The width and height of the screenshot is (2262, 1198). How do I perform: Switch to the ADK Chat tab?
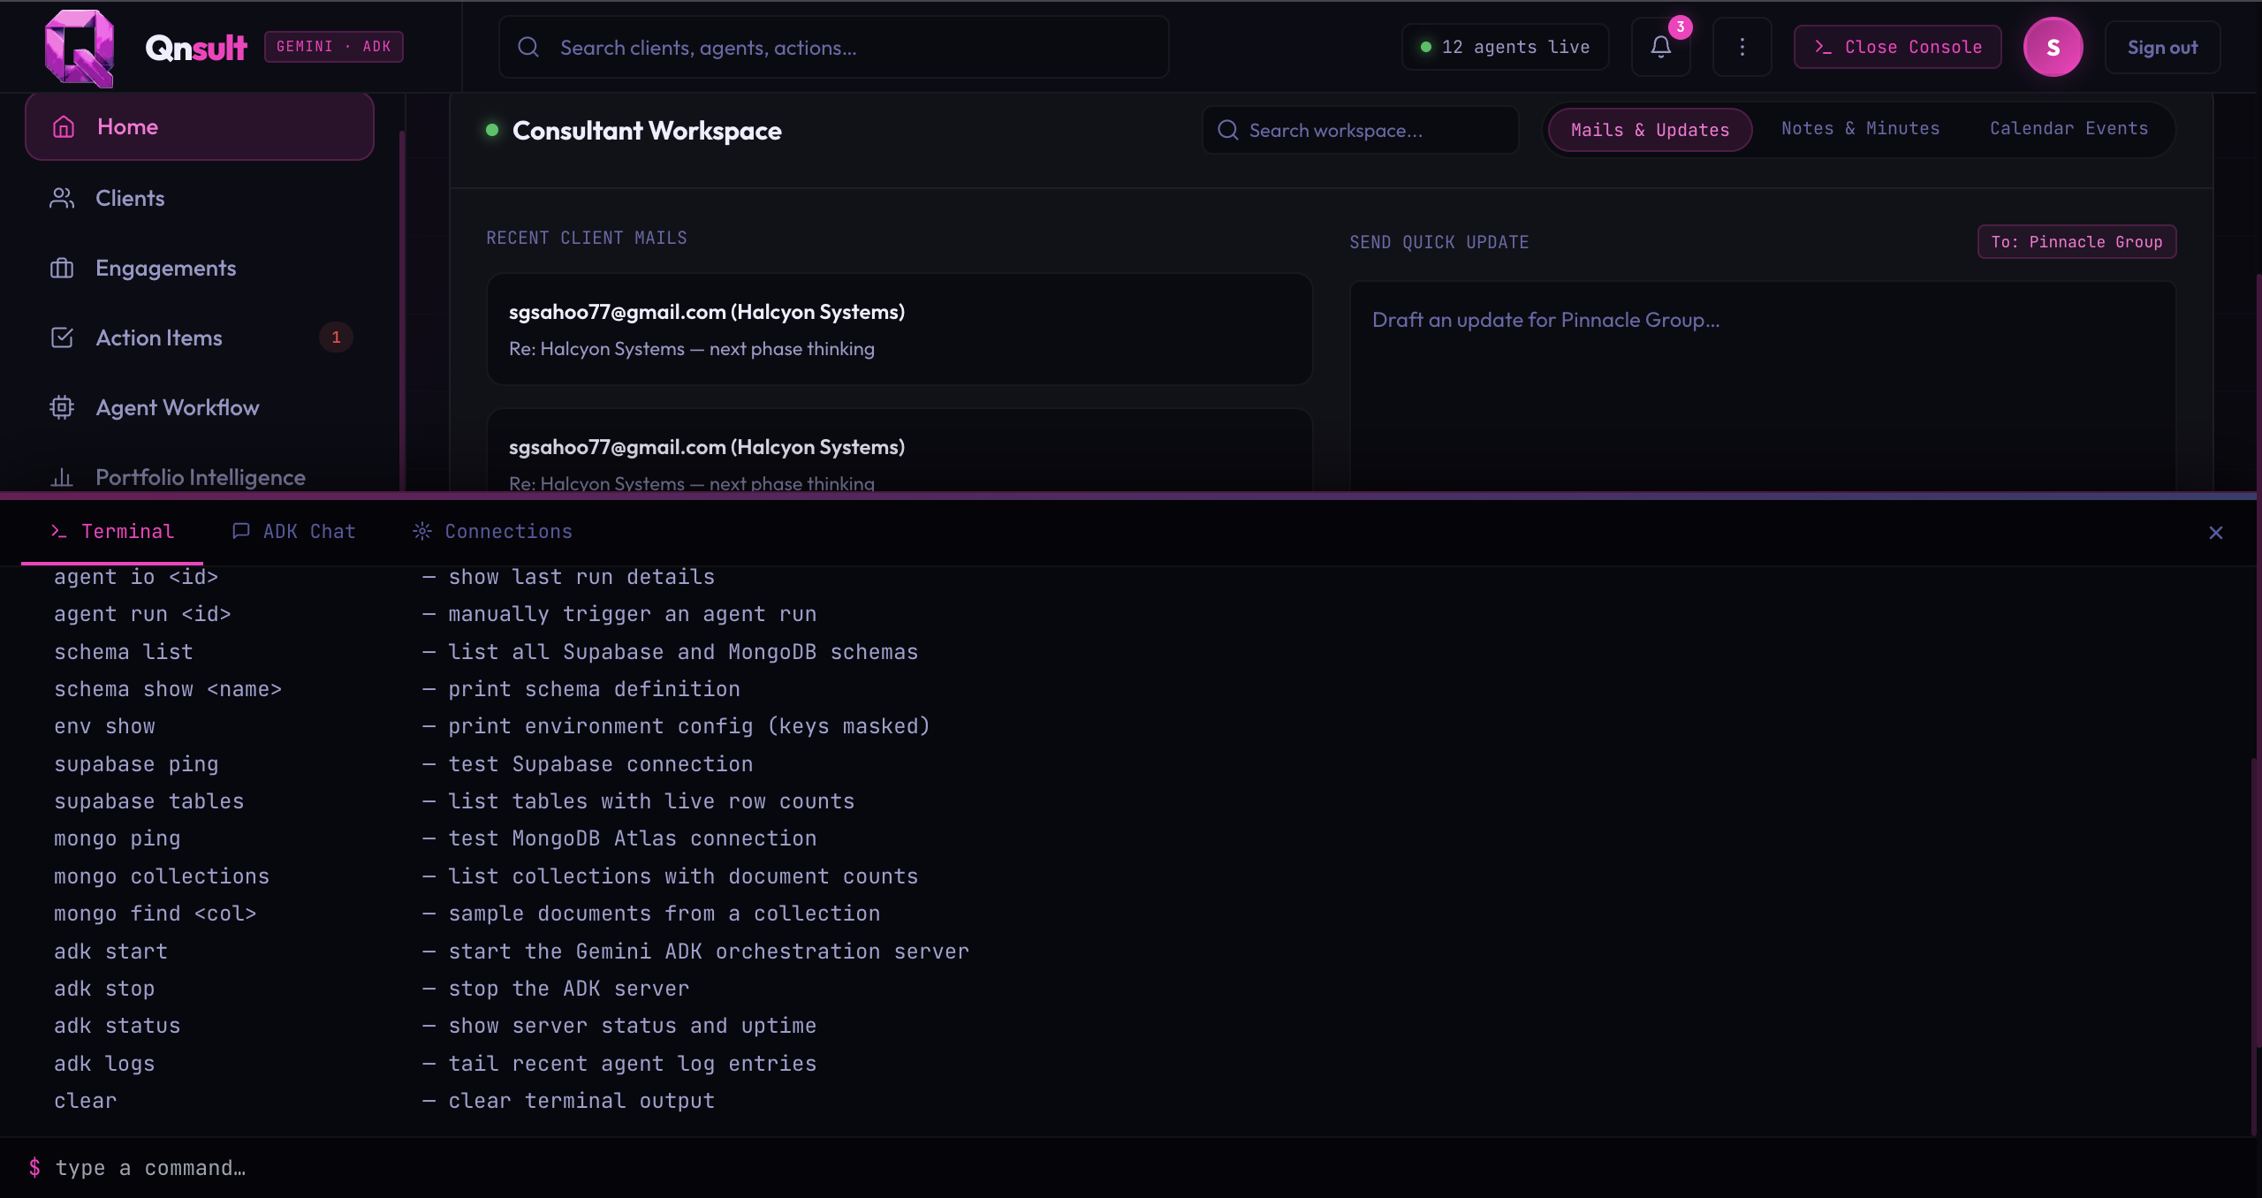click(294, 532)
